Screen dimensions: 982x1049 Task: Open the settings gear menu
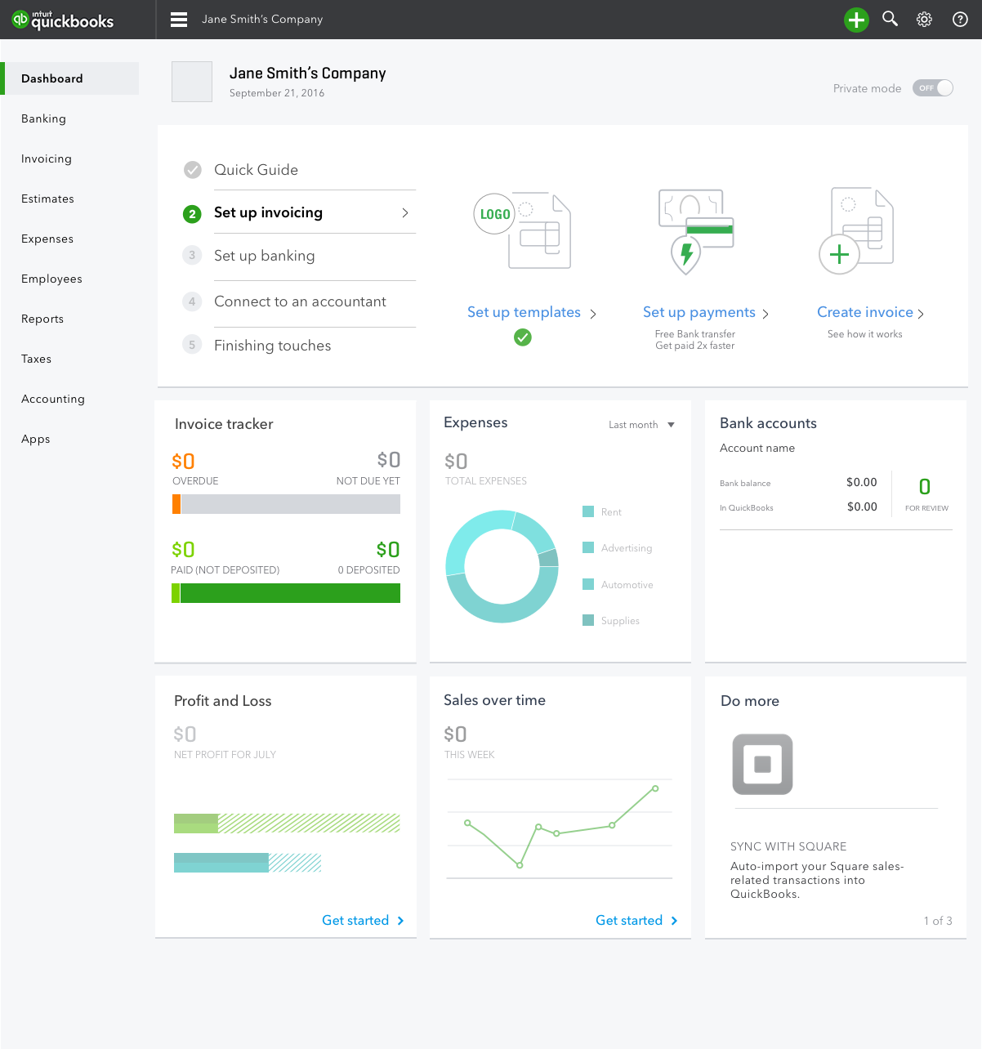pos(925,20)
